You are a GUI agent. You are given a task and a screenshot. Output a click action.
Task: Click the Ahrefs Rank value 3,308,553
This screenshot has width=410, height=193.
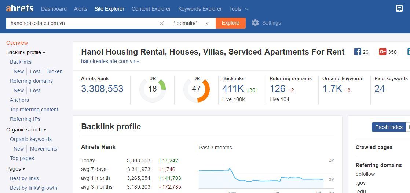(102, 89)
